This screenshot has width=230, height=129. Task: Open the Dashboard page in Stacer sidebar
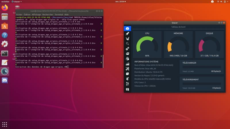click(x=127, y=28)
